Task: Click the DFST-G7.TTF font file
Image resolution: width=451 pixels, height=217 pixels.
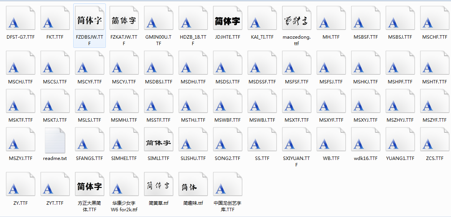Action: point(20,20)
